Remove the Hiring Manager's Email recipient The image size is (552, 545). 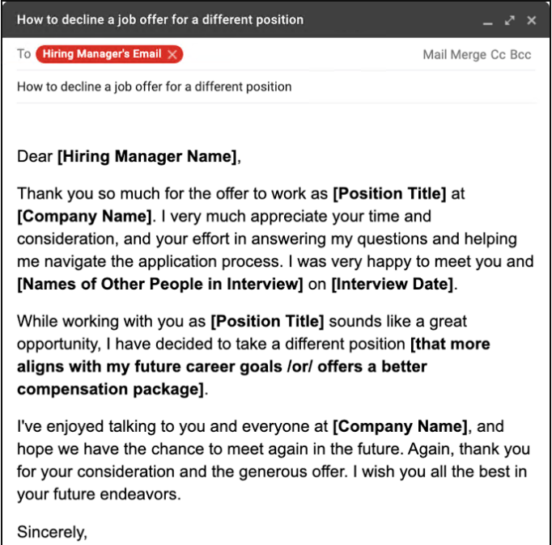click(x=172, y=54)
